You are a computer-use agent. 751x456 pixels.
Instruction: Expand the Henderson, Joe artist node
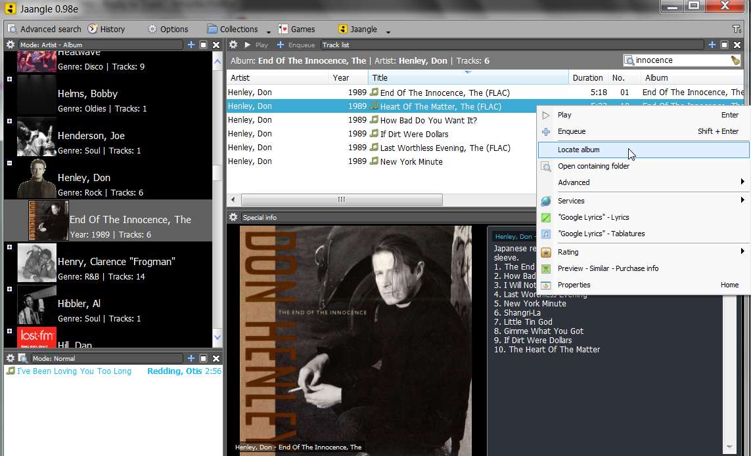9,121
